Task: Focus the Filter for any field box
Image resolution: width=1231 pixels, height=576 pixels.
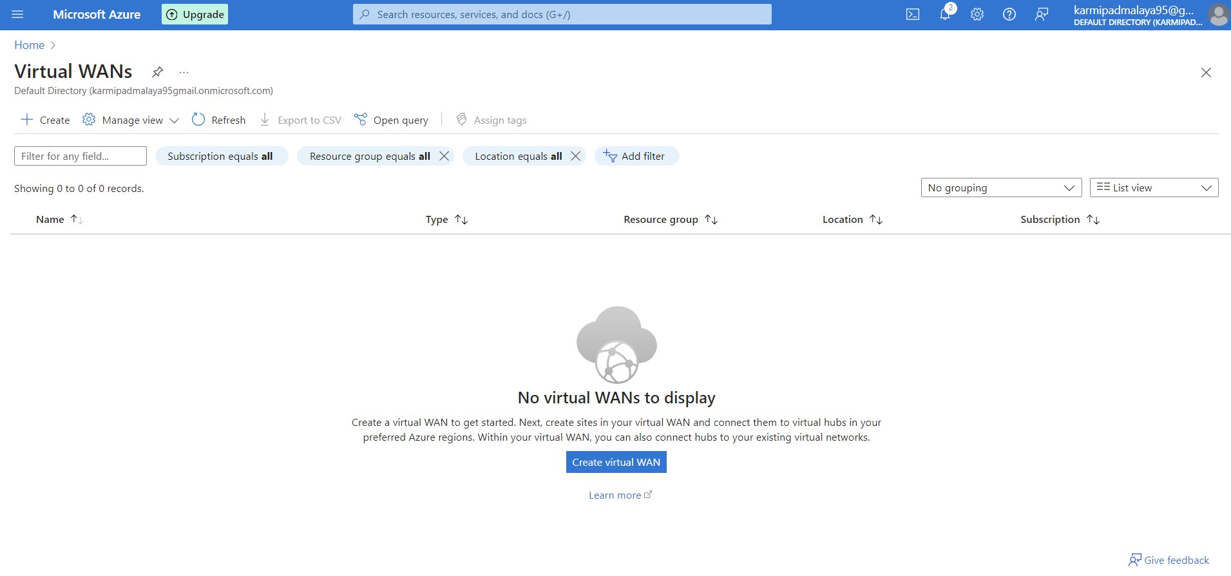Action: pos(81,156)
